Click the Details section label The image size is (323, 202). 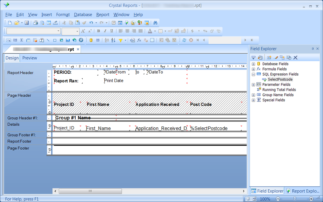[x=13, y=124]
